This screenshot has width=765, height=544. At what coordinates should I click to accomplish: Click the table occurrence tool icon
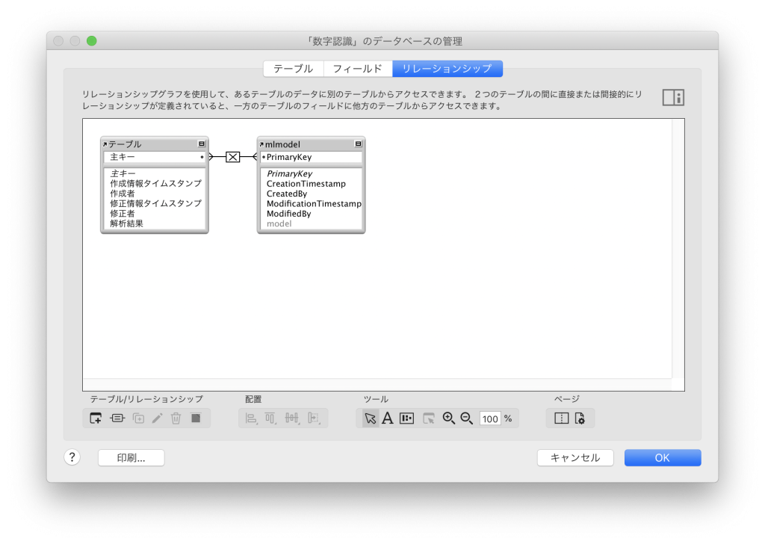point(406,418)
